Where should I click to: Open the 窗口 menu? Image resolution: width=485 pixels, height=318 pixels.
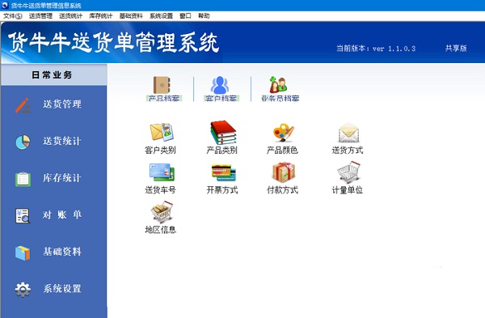(185, 16)
